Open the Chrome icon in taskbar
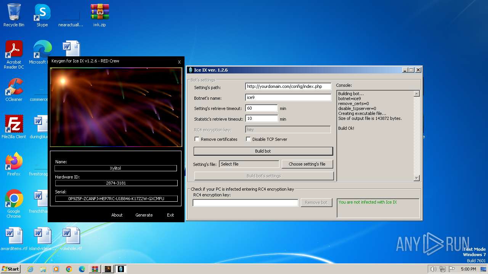 click(x=69, y=269)
